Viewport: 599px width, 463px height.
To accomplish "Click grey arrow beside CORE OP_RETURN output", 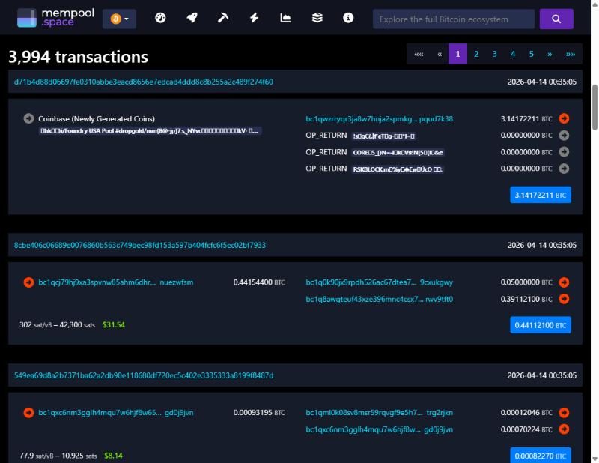I will [564, 152].
